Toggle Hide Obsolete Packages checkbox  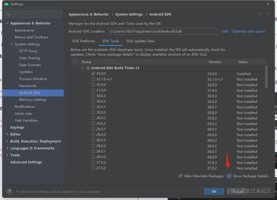coord(180,176)
